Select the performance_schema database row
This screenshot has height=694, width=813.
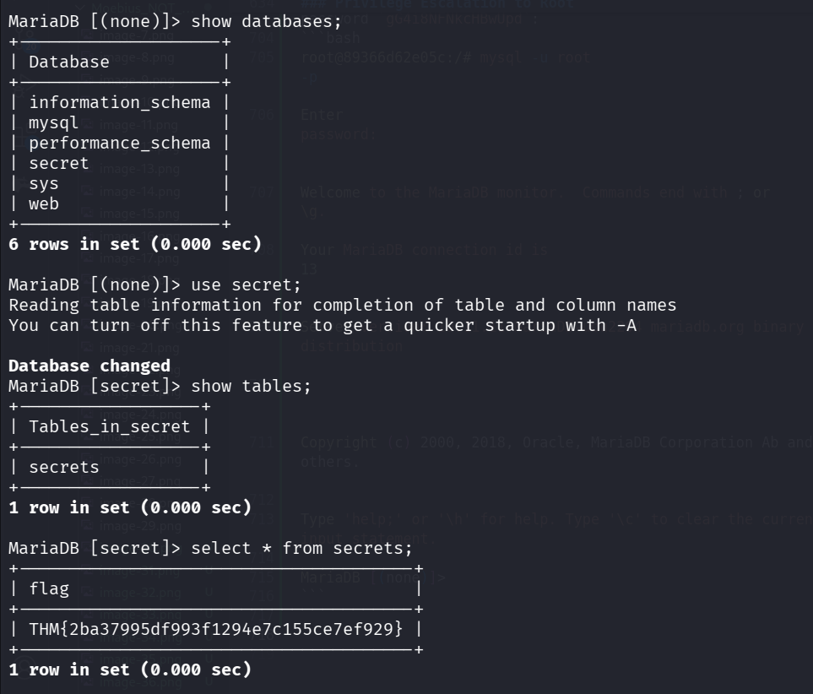click(120, 143)
